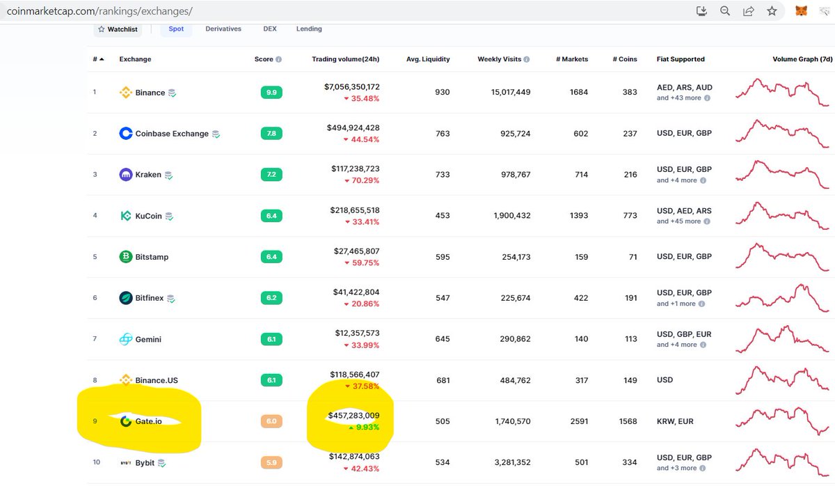Click the badge icon next to KuCoin
The height and width of the screenshot is (486, 835).
(169, 217)
